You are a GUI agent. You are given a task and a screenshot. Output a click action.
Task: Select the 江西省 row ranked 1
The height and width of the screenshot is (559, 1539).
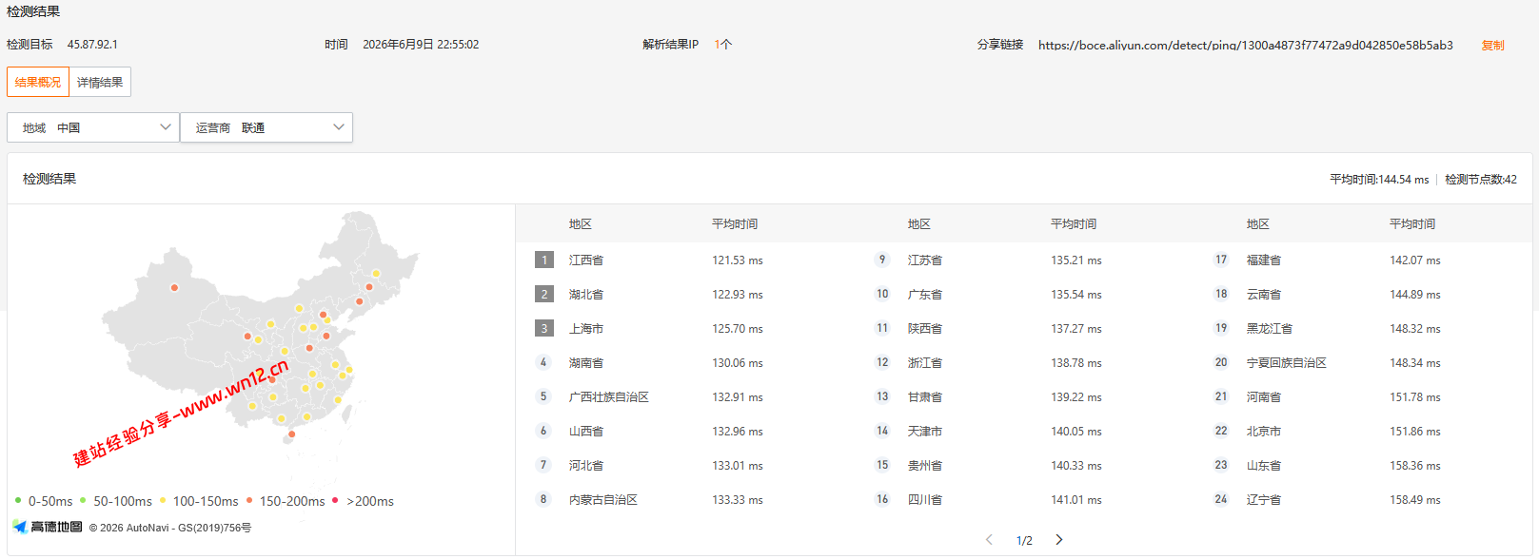684,260
